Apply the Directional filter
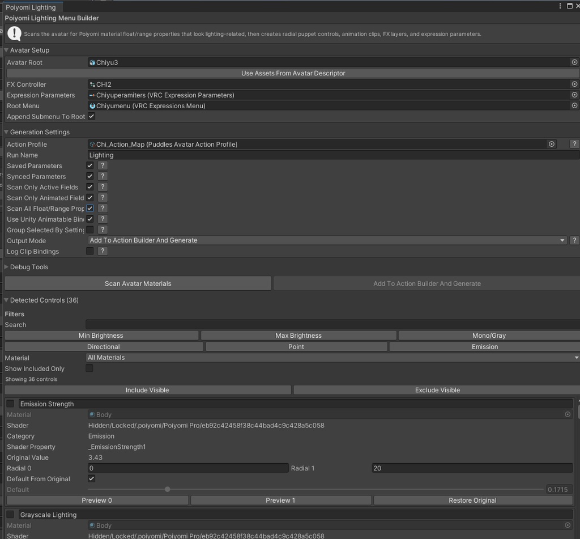The height and width of the screenshot is (539, 580). [104, 347]
